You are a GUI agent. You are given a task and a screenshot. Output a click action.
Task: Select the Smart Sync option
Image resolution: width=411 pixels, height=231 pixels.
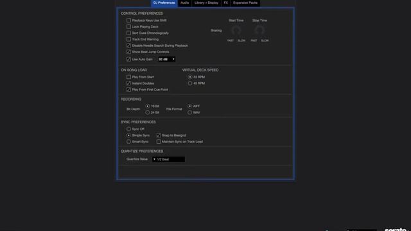(x=128, y=142)
